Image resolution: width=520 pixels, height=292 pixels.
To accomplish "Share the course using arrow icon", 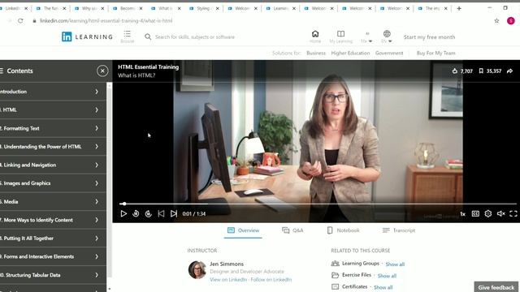I will click(509, 71).
